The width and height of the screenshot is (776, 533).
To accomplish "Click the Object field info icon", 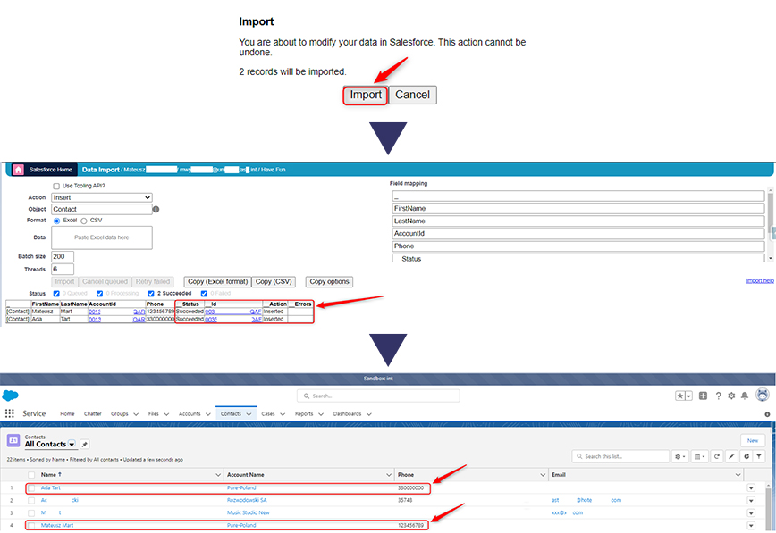I will coord(156,210).
